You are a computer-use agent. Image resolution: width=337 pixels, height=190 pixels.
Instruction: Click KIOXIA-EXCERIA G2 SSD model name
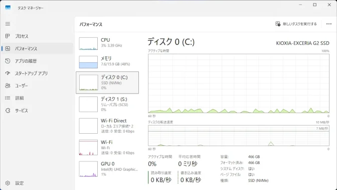[x=302, y=43]
